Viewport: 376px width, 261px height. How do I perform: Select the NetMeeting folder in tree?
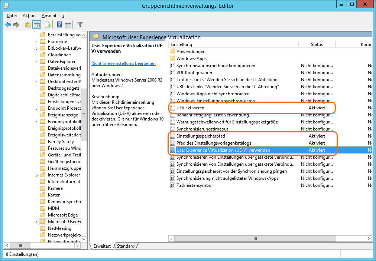click(59, 228)
